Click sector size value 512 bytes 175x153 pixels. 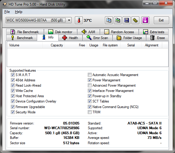[x=71, y=143]
